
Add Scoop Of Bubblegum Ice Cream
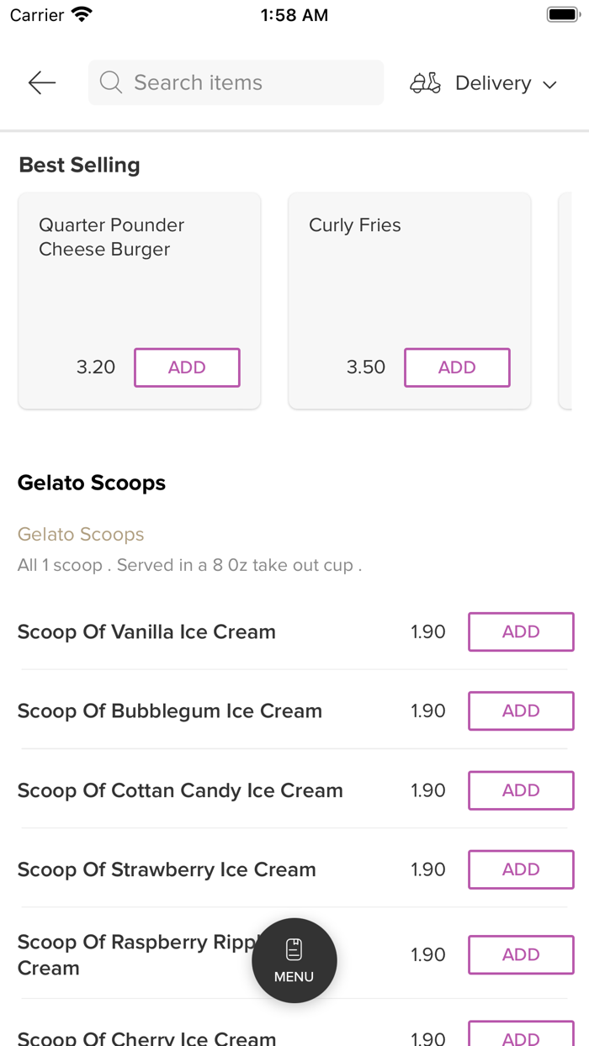tap(521, 711)
